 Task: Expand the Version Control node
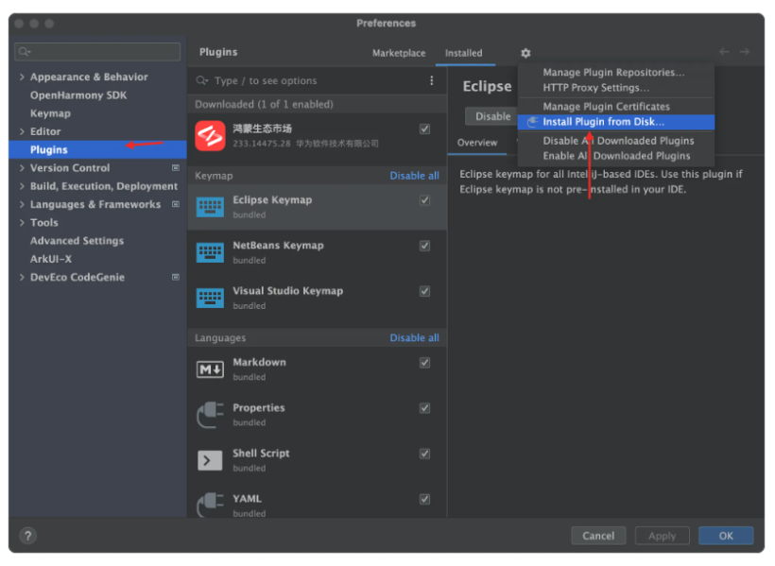22,168
